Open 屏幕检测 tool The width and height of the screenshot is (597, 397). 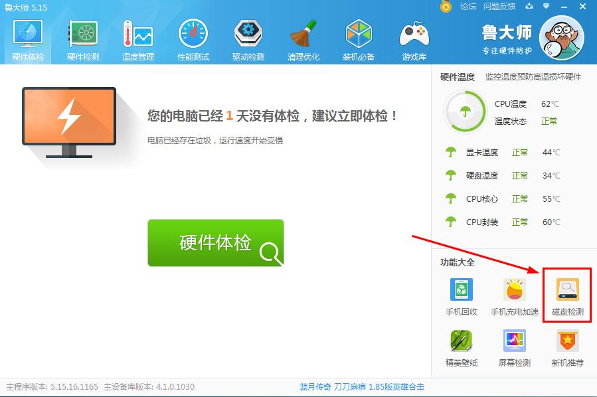click(515, 348)
